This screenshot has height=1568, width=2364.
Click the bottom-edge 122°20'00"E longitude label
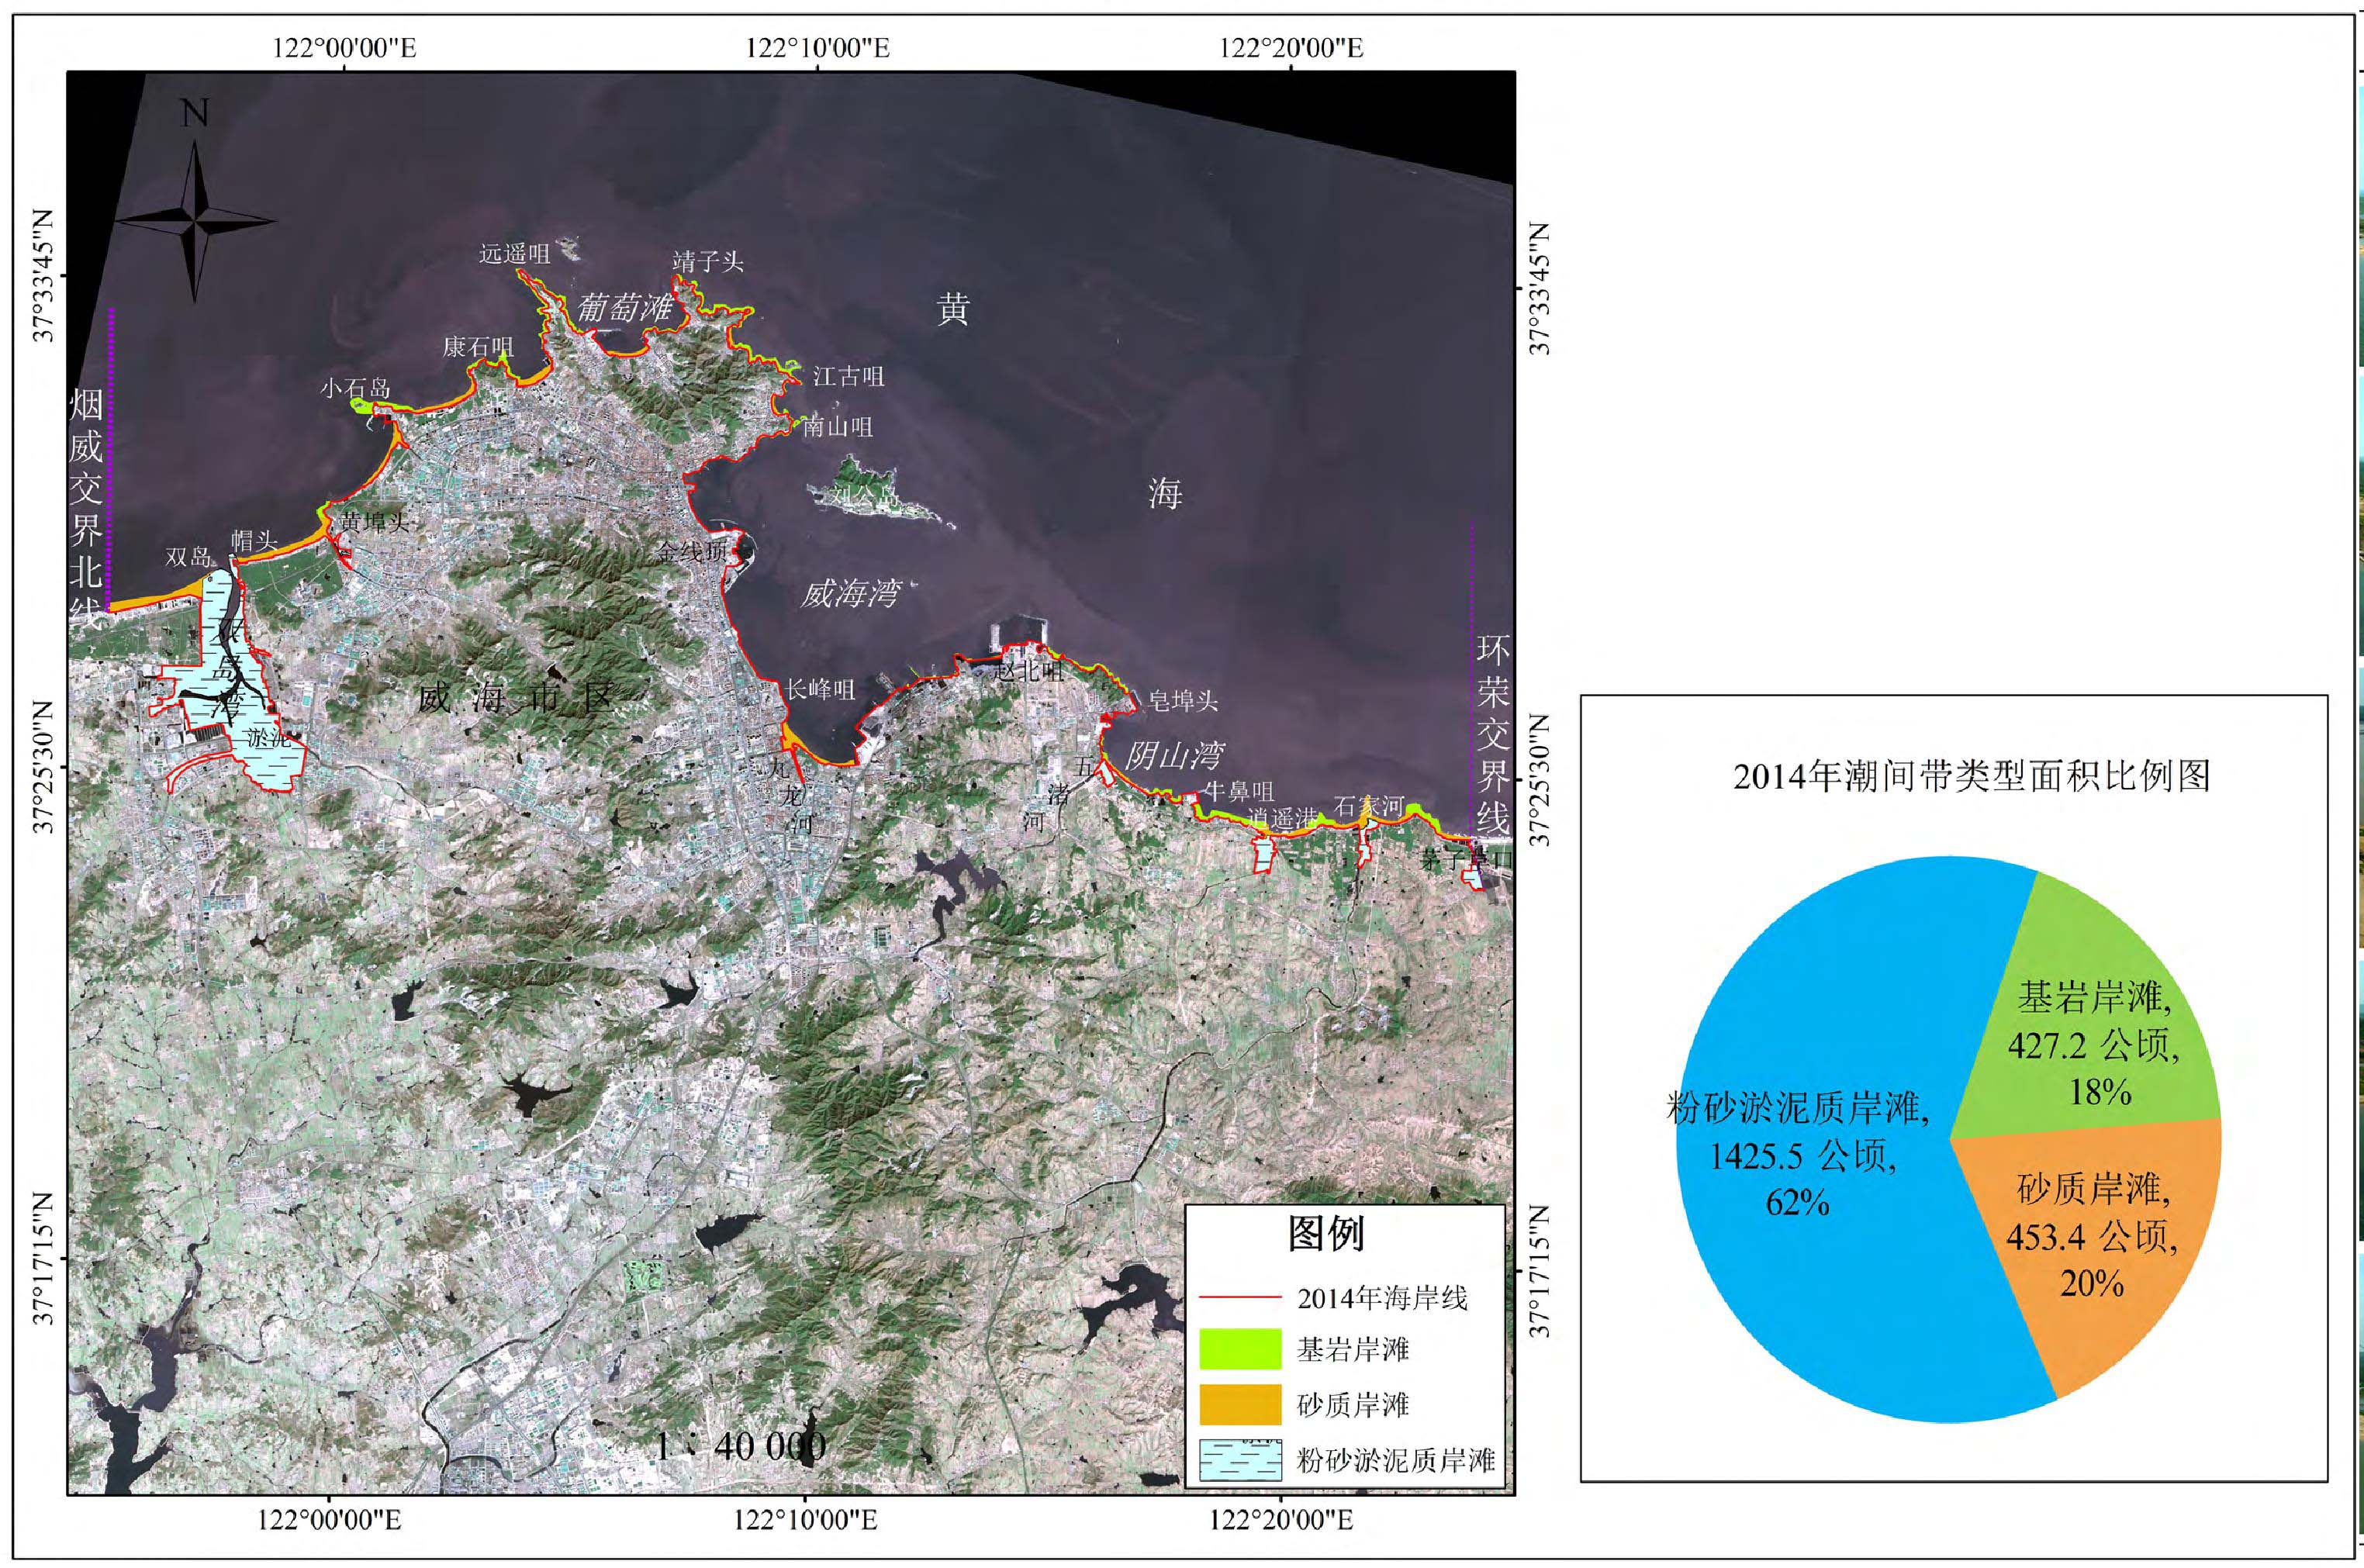1281,1520
